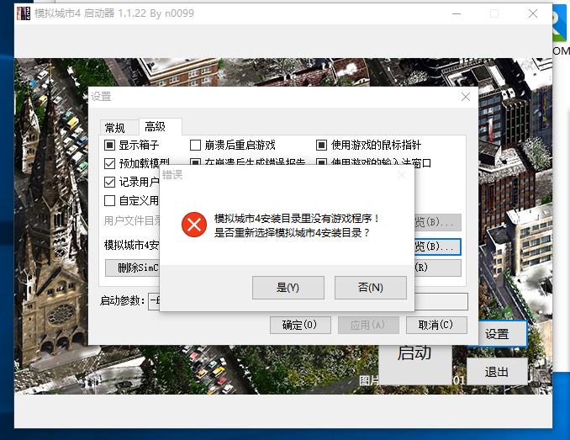Switch to the 常规 tab

114,128
